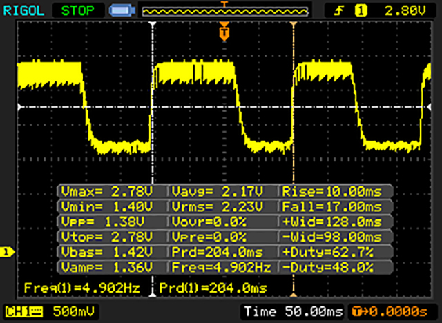Image resolution: width=442 pixels, height=323 pixels.
Task: Click the -Duty=48.0% measurement
Action: coord(328,267)
